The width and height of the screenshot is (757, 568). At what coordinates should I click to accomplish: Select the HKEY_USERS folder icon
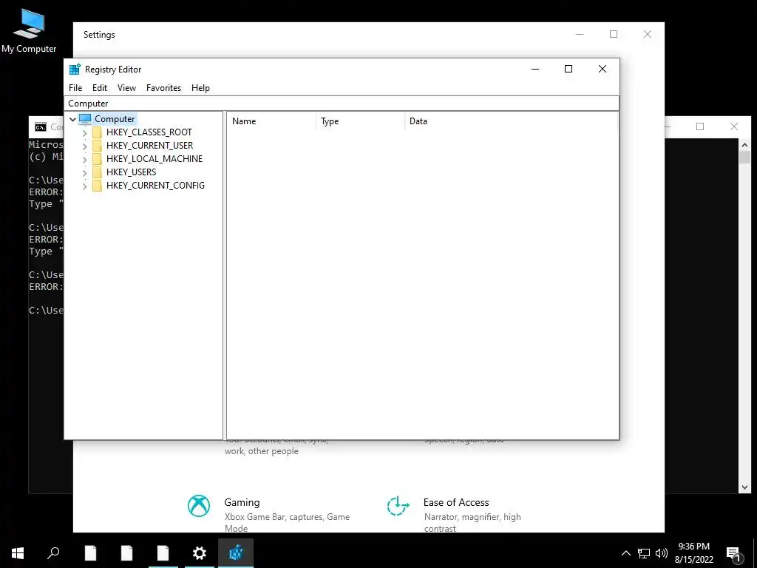pos(97,172)
